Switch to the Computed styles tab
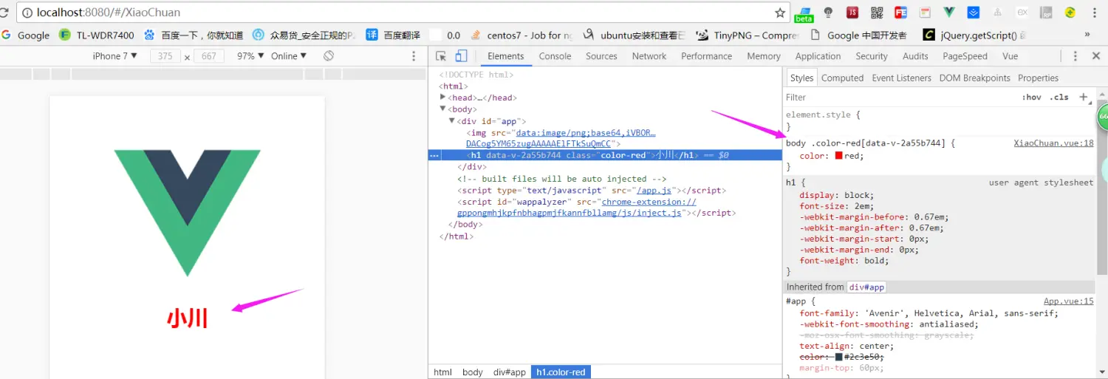 tap(842, 78)
